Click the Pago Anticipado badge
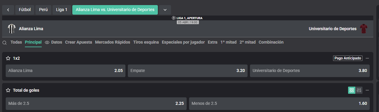This screenshot has height=112, width=379. pos(348,58)
